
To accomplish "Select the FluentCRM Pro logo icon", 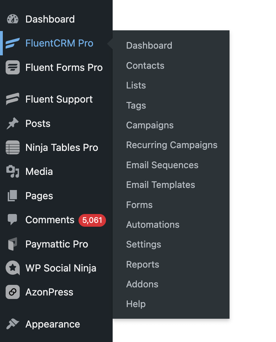I will 12,43.
